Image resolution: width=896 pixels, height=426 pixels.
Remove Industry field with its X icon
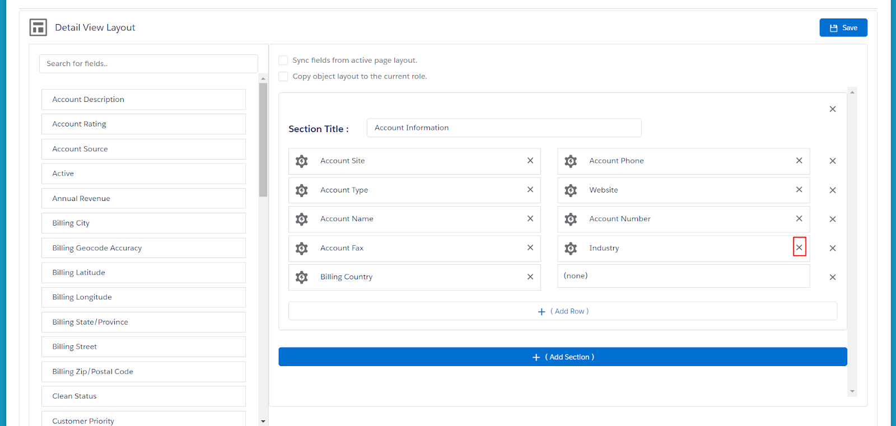[799, 247]
